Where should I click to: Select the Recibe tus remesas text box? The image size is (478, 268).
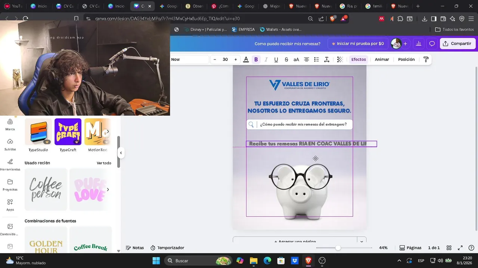tap(311, 144)
